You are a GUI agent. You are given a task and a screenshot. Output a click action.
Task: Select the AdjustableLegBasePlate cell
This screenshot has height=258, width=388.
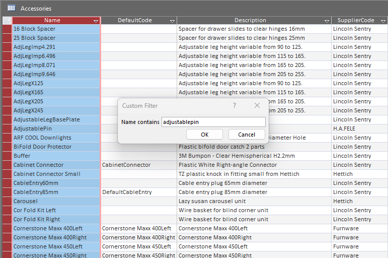[x=56, y=119]
